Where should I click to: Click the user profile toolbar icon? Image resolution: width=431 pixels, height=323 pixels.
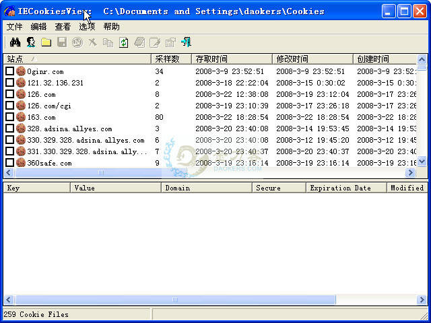(x=31, y=42)
